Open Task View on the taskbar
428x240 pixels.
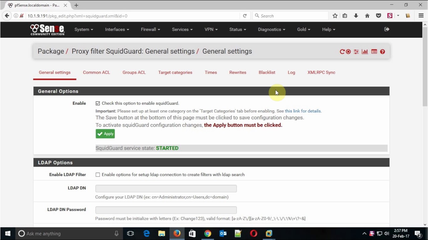coord(130,233)
